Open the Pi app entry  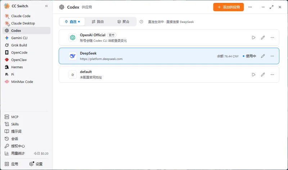(x=26, y=74)
